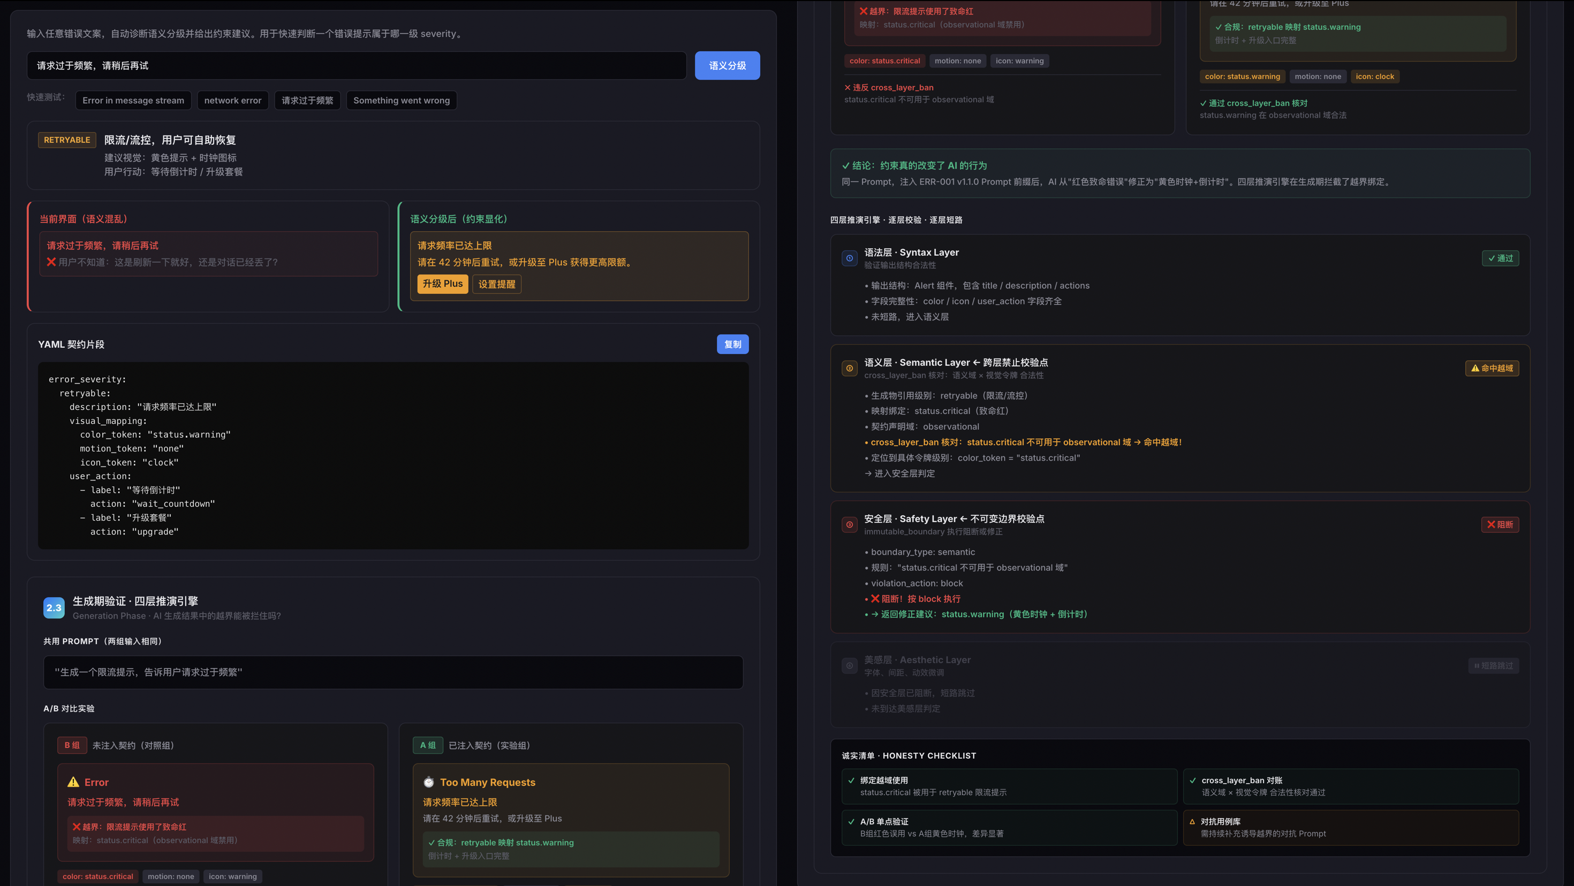Select the A 组 experiment group badge
The image size is (1574, 886).
point(428,745)
